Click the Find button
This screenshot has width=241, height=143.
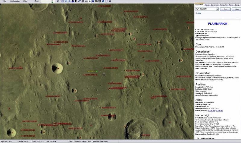click(225, 9)
